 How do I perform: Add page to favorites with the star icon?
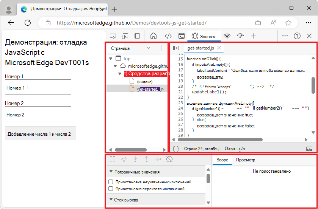pyautogui.click(x=288, y=23)
